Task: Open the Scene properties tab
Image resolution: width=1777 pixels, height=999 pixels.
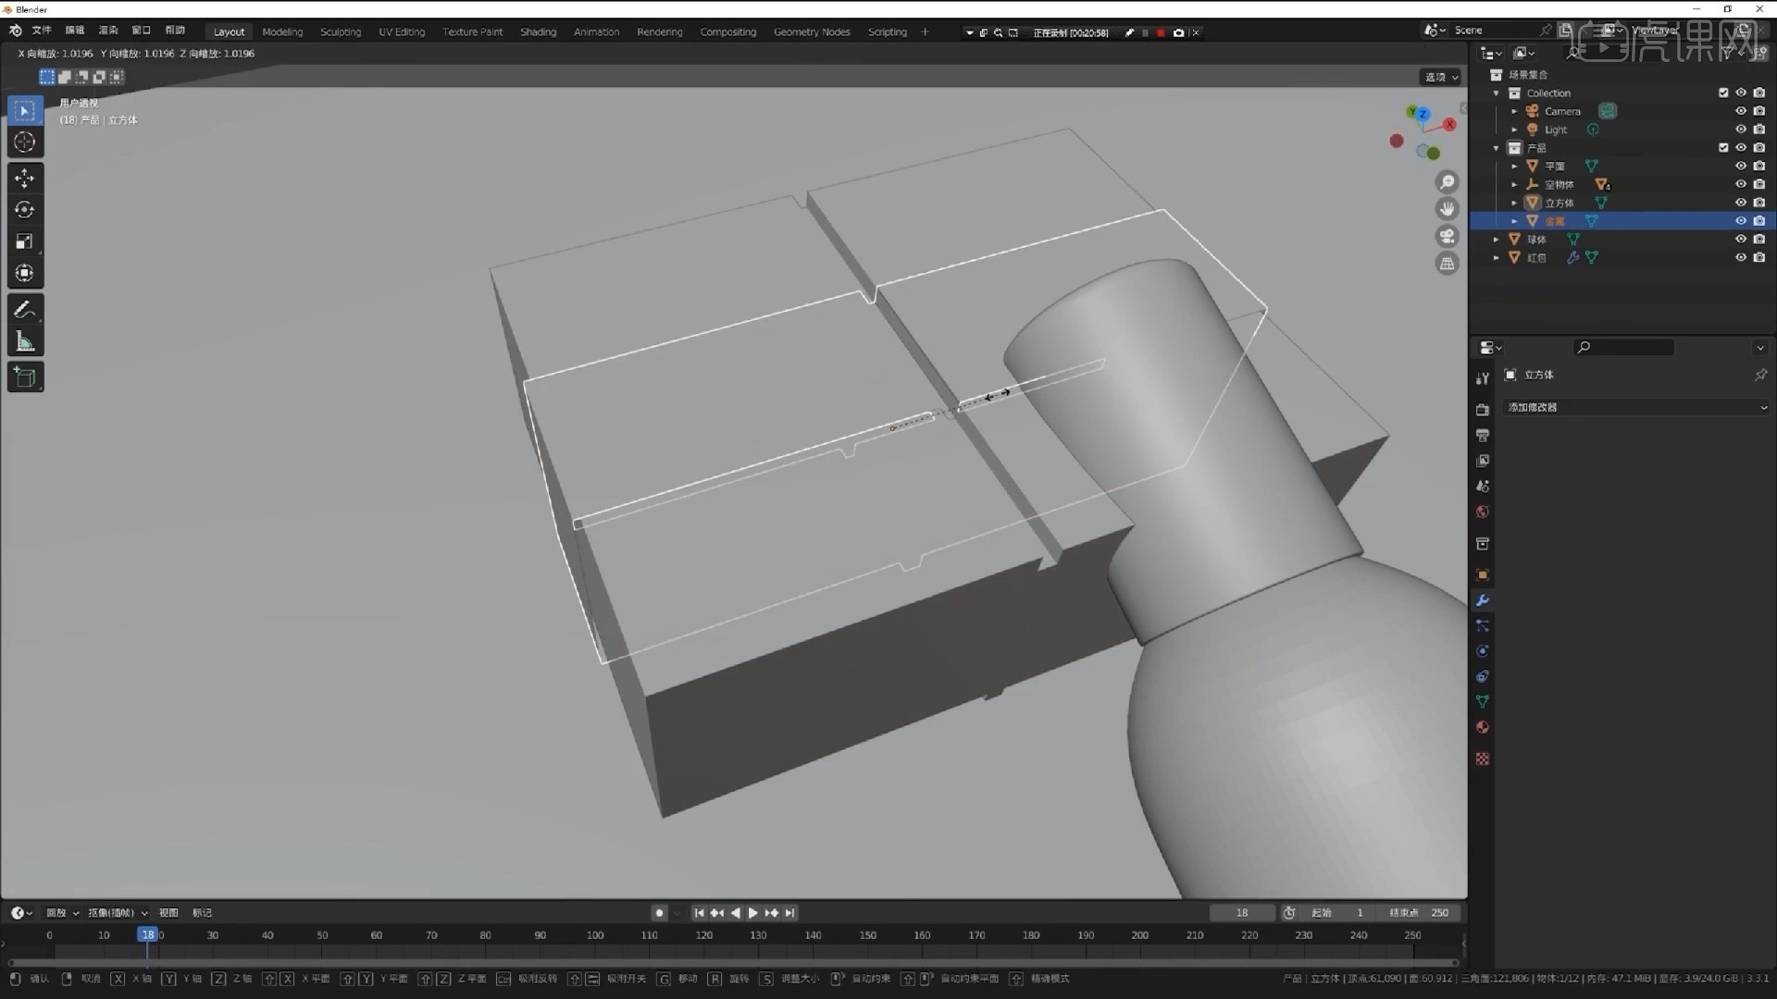Action: point(1483,487)
